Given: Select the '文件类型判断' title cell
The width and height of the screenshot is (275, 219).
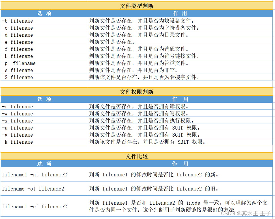Looking at the screenshot, I should [x=137, y=6].
